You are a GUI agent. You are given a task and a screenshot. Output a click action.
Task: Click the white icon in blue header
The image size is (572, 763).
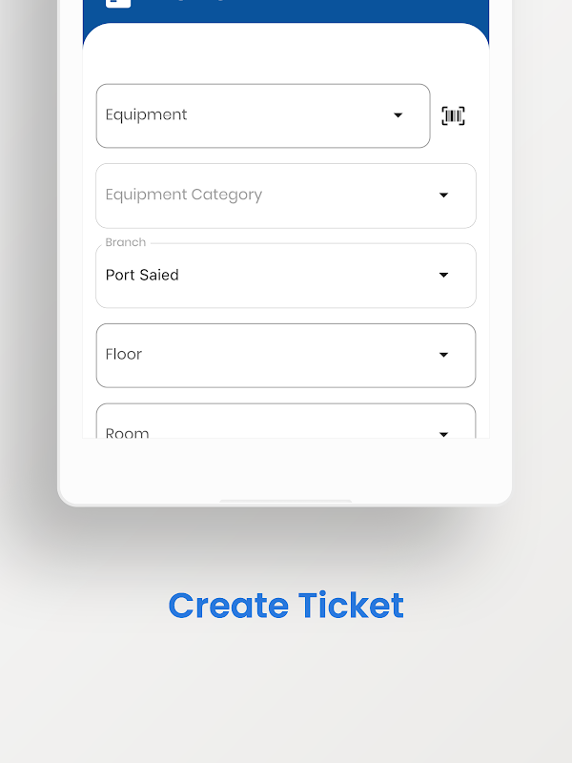point(118,3)
